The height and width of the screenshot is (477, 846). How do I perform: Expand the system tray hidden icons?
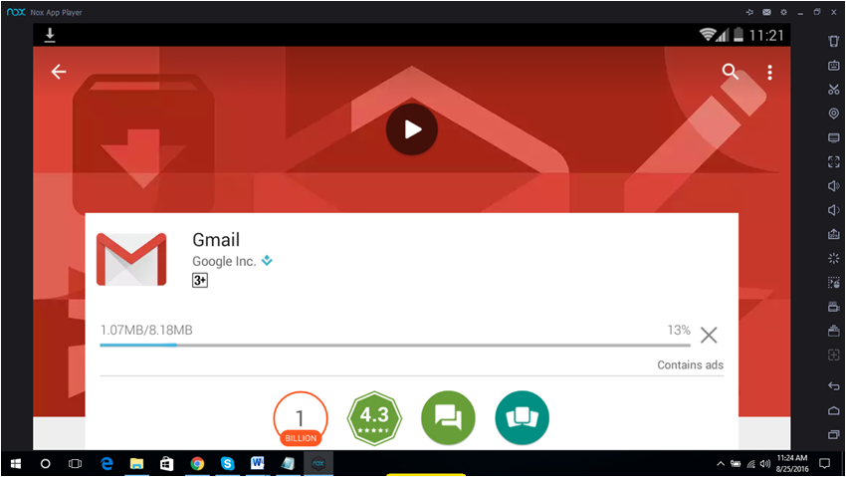(x=720, y=464)
